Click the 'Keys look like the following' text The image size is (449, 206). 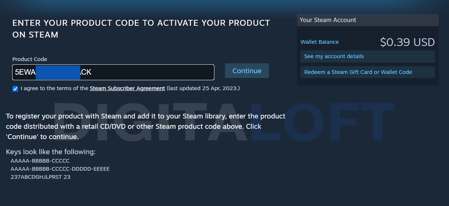tap(51, 152)
